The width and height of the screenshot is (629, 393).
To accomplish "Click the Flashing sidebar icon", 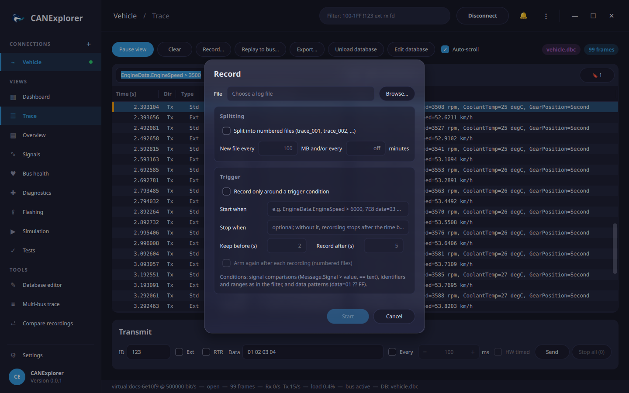I will tap(13, 212).
